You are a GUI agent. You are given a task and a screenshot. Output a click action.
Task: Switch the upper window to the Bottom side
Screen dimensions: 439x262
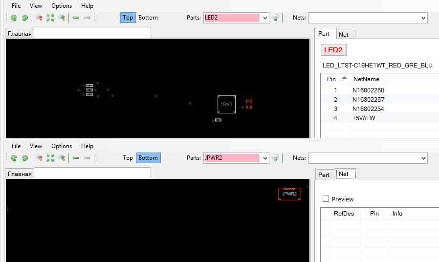(x=148, y=18)
